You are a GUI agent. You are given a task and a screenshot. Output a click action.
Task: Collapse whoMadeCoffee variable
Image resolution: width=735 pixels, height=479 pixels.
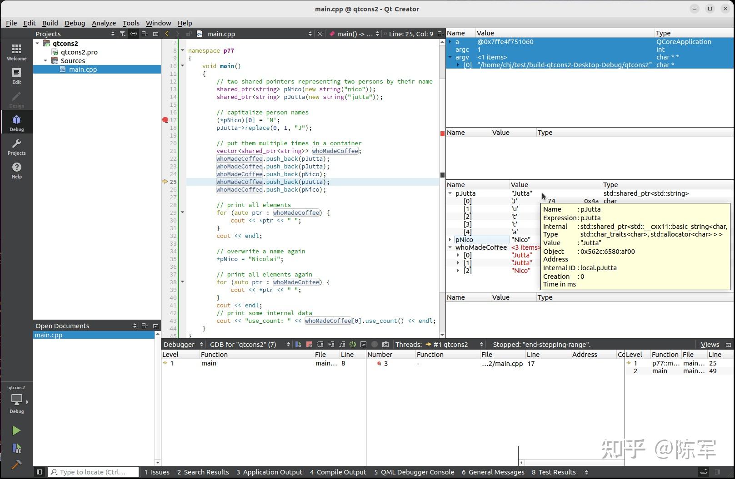450,247
